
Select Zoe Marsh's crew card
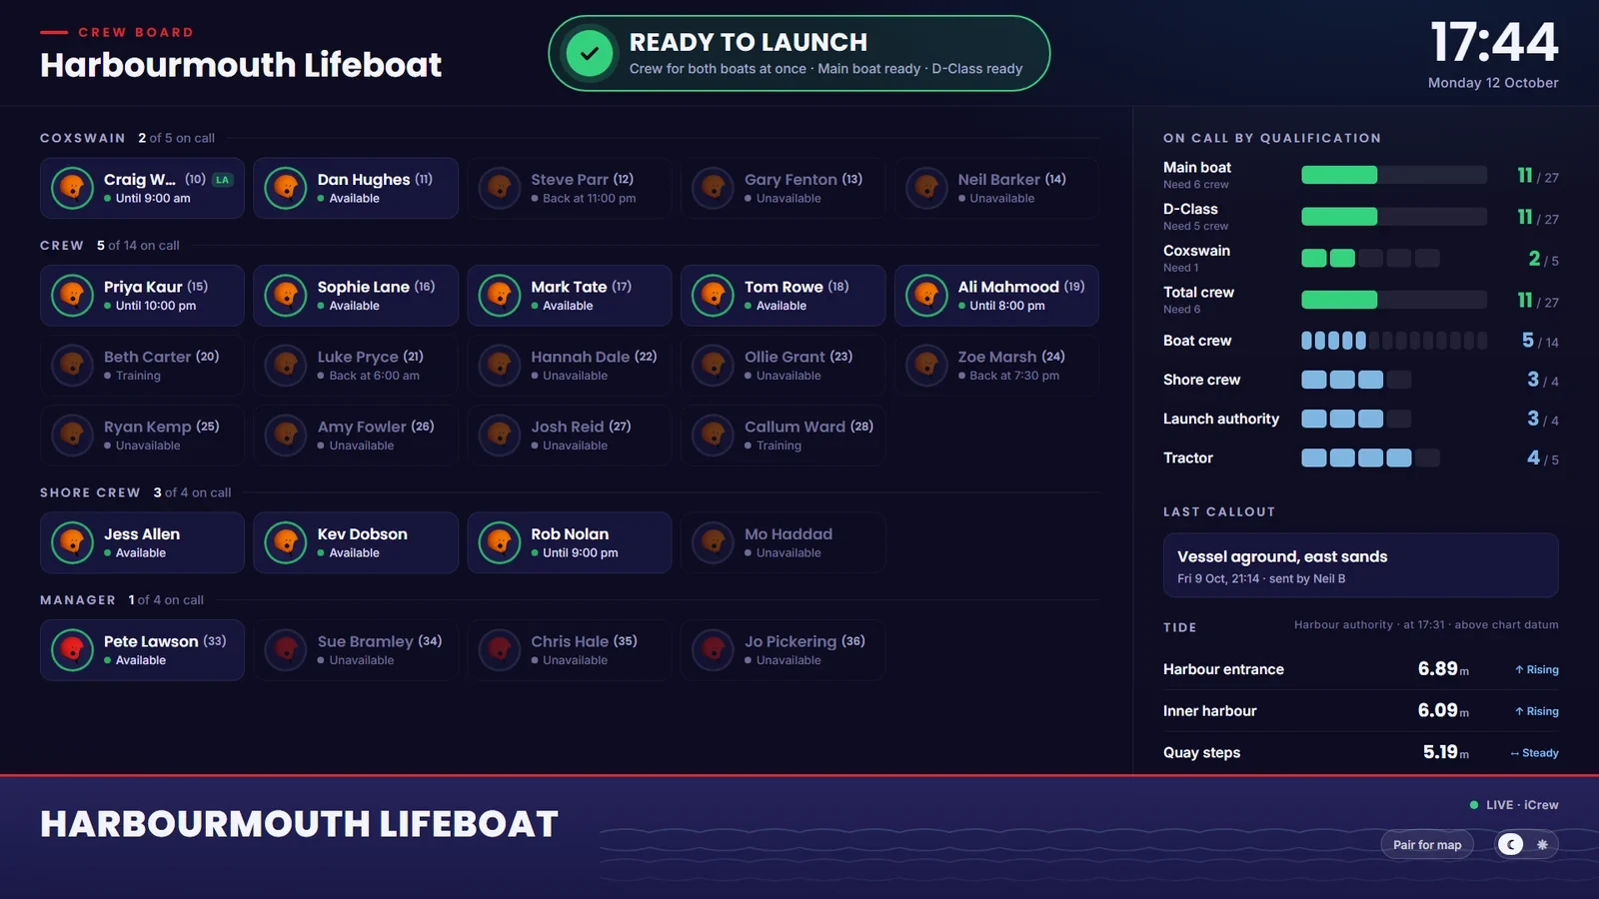pyautogui.click(x=996, y=366)
